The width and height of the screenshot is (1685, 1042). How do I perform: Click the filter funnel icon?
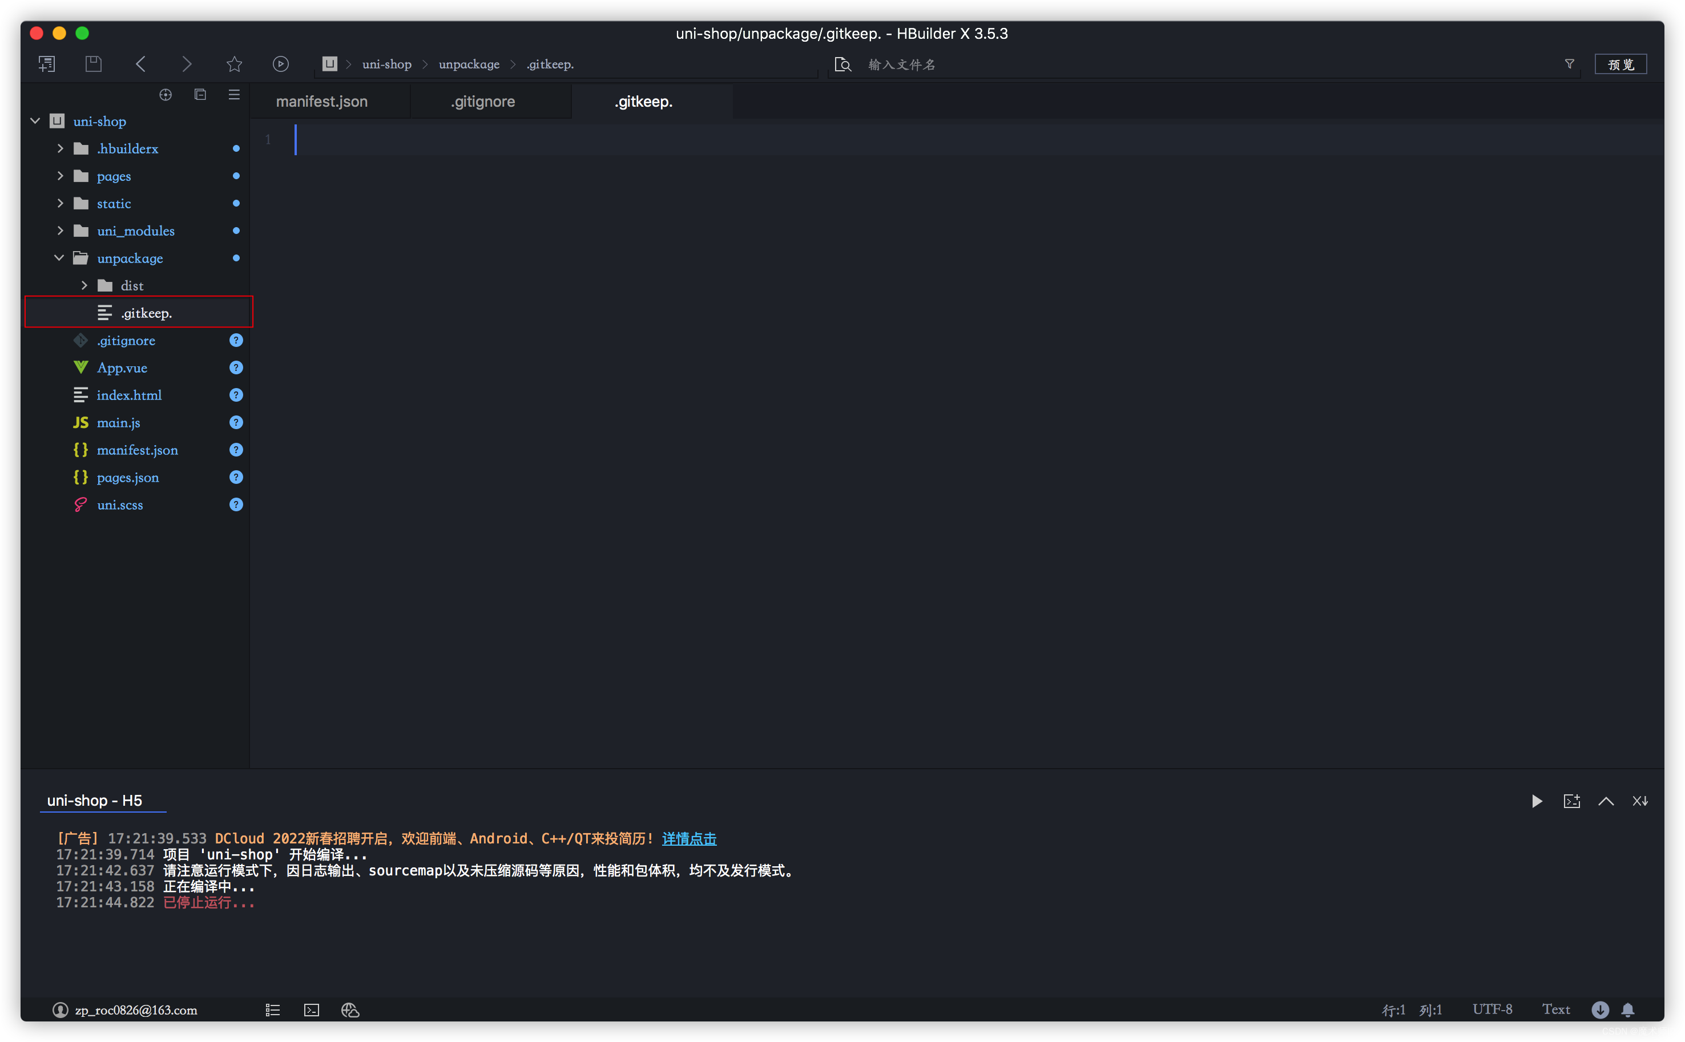[1569, 63]
